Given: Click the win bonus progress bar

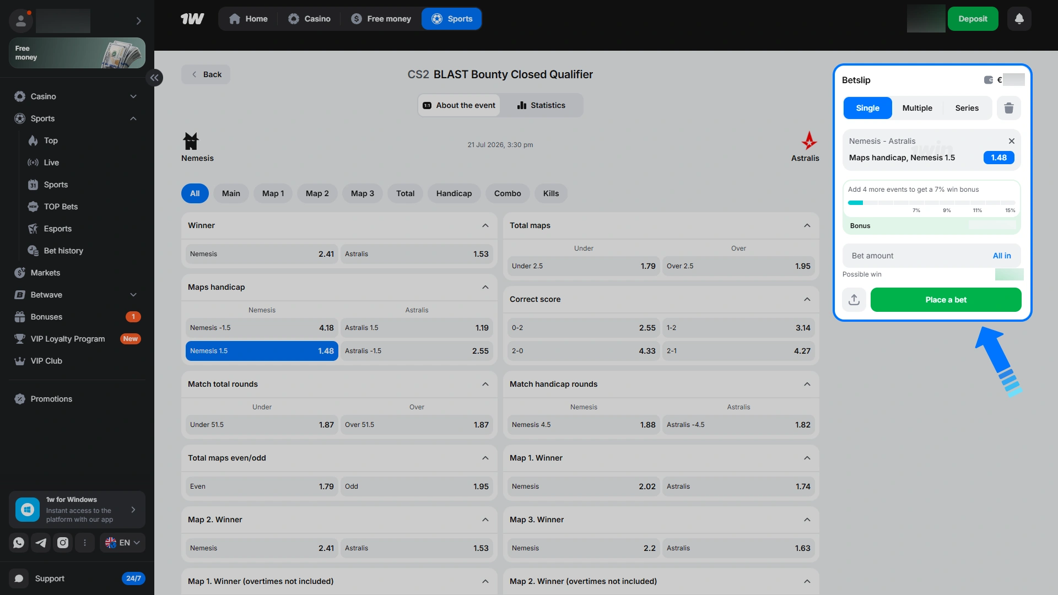Looking at the screenshot, I should 931,203.
